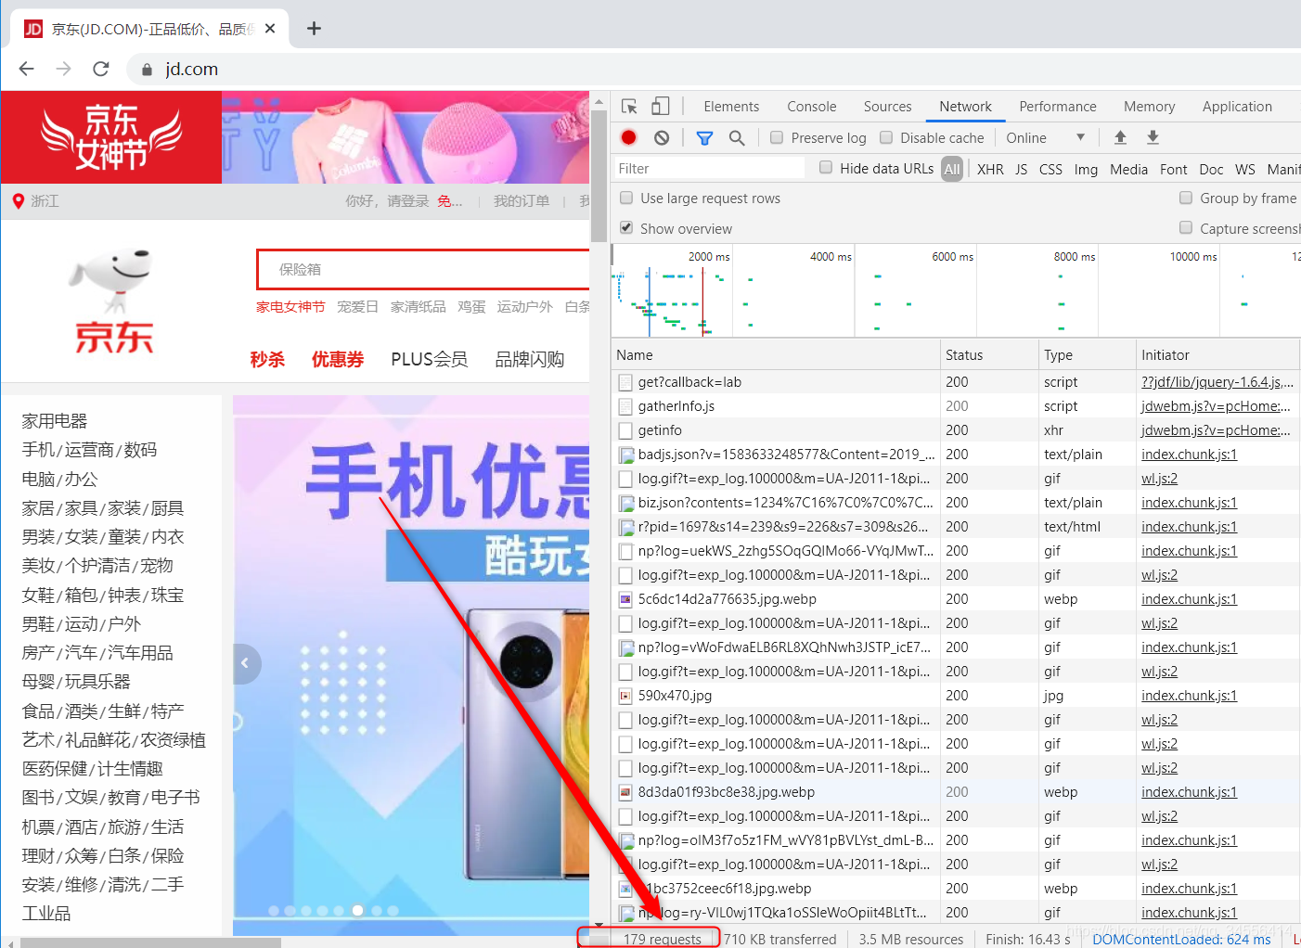
Task: Open the Application tab
Action: coord(1237,107)
